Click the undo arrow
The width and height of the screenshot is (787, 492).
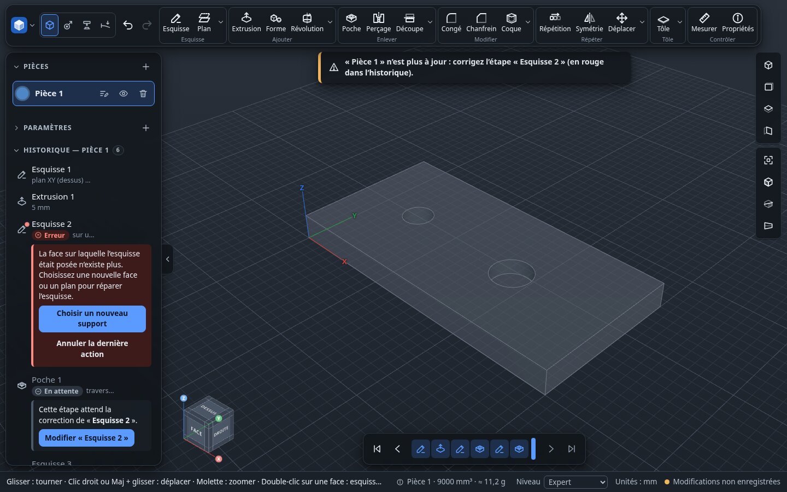point(128,25)
